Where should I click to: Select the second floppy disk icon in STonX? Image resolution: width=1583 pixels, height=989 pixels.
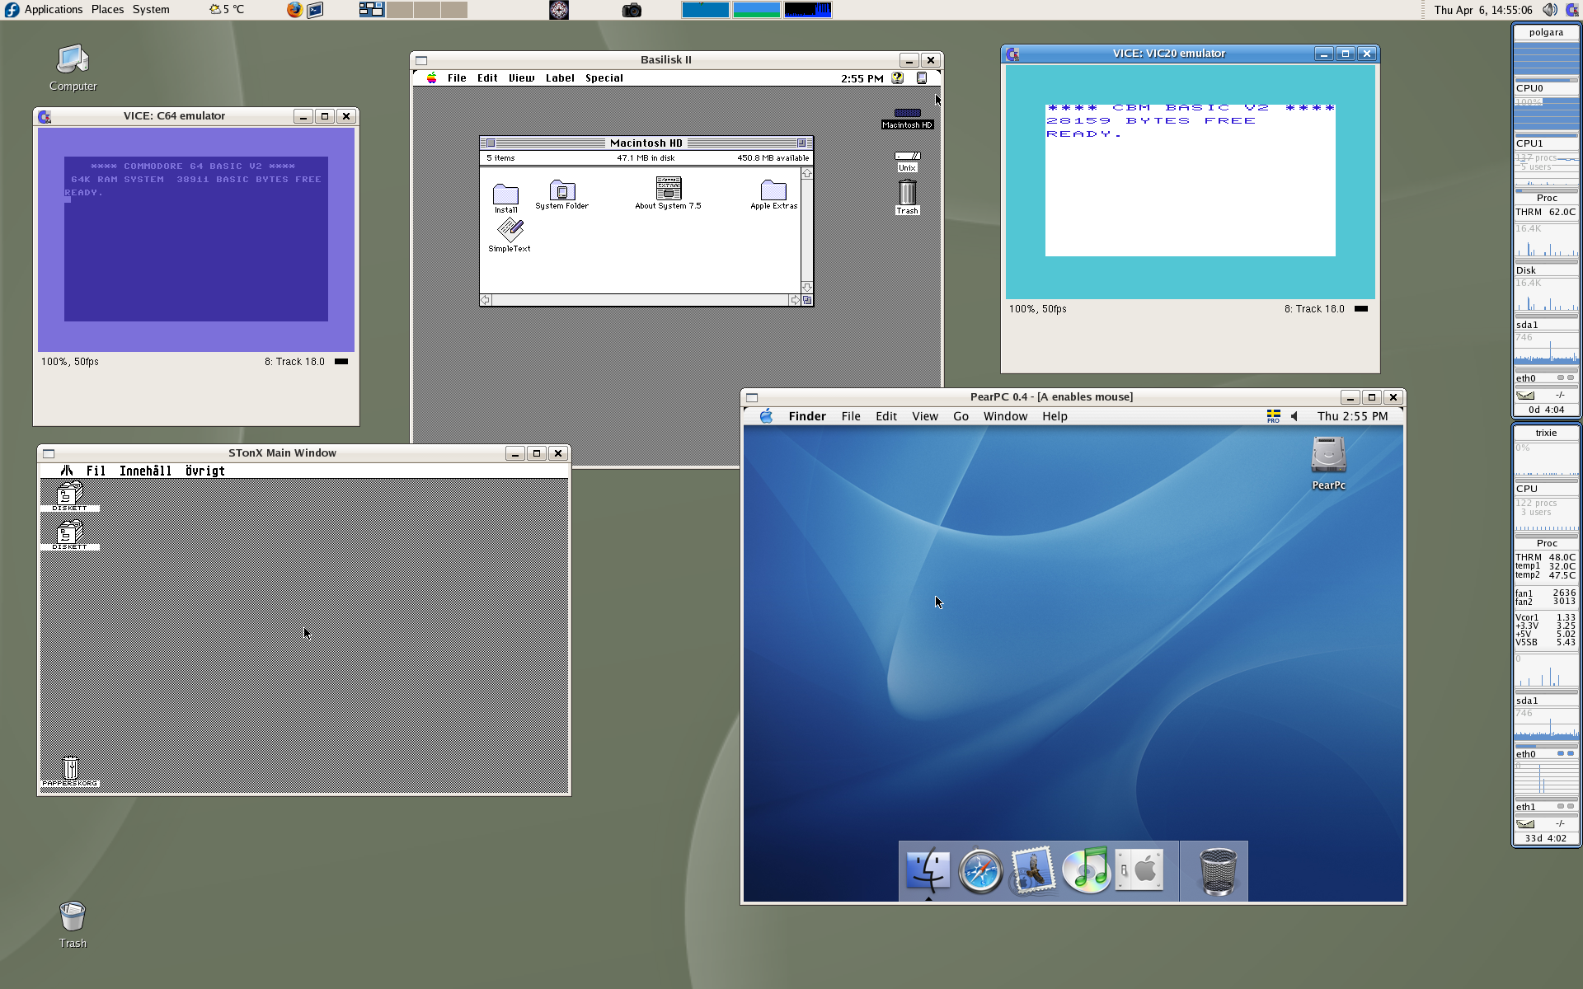click(70, 532)
